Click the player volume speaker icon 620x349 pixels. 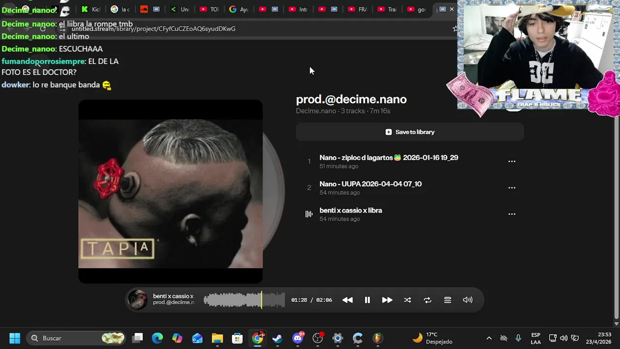(467, 300)
